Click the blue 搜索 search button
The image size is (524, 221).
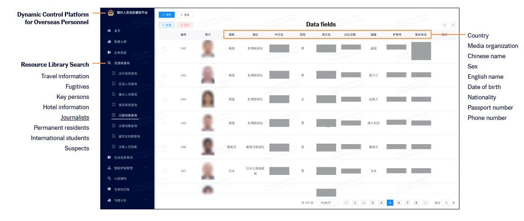167,15
